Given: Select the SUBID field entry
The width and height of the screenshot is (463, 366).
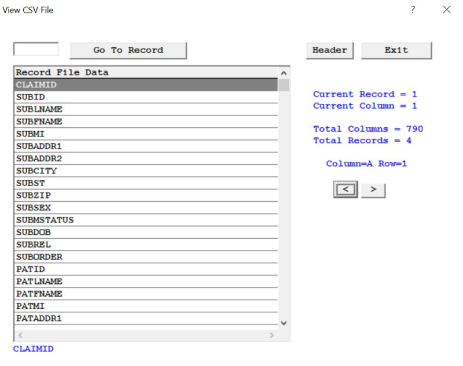Looking at the screenshot, I should (87, 97).
